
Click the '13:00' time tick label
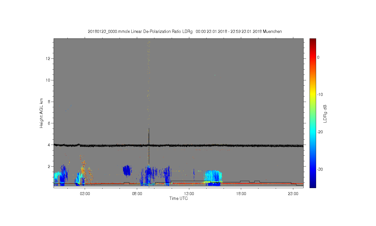pos(189,194)
